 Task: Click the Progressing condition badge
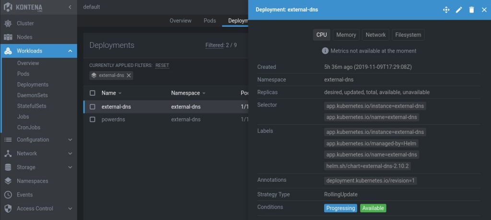tap(341, 208)
